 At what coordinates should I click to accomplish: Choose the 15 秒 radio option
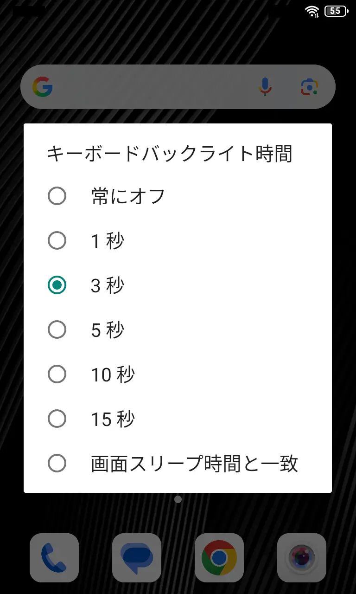coord(57,419)
